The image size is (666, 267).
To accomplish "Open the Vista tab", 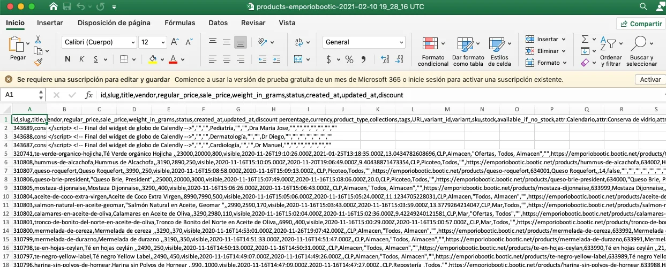I will pyautogui.click(x=287, y=23).
